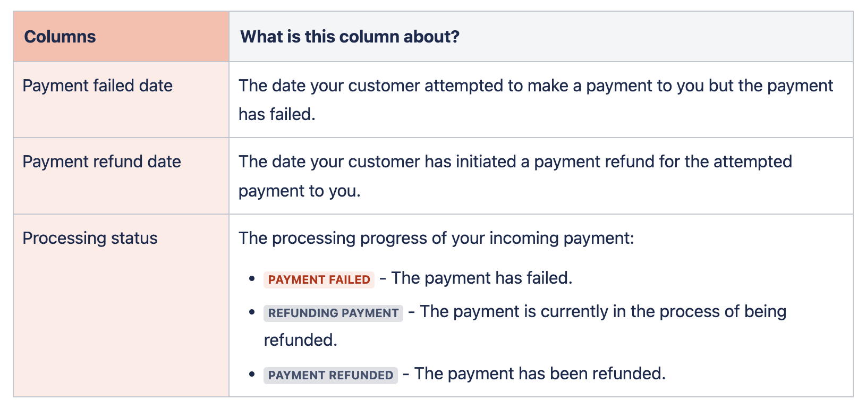Click 'has failed.' on the wrapped line
This screenshot has width=866, height=408.
[277, 114]
